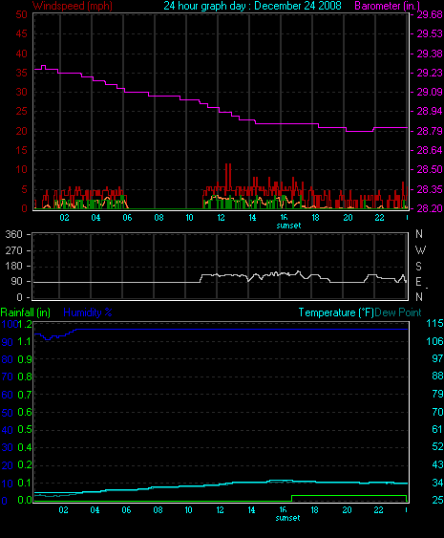Viewport: 444px width, 538px height.
Task: Click the red windspeed axis value 15
Action: 22,150
